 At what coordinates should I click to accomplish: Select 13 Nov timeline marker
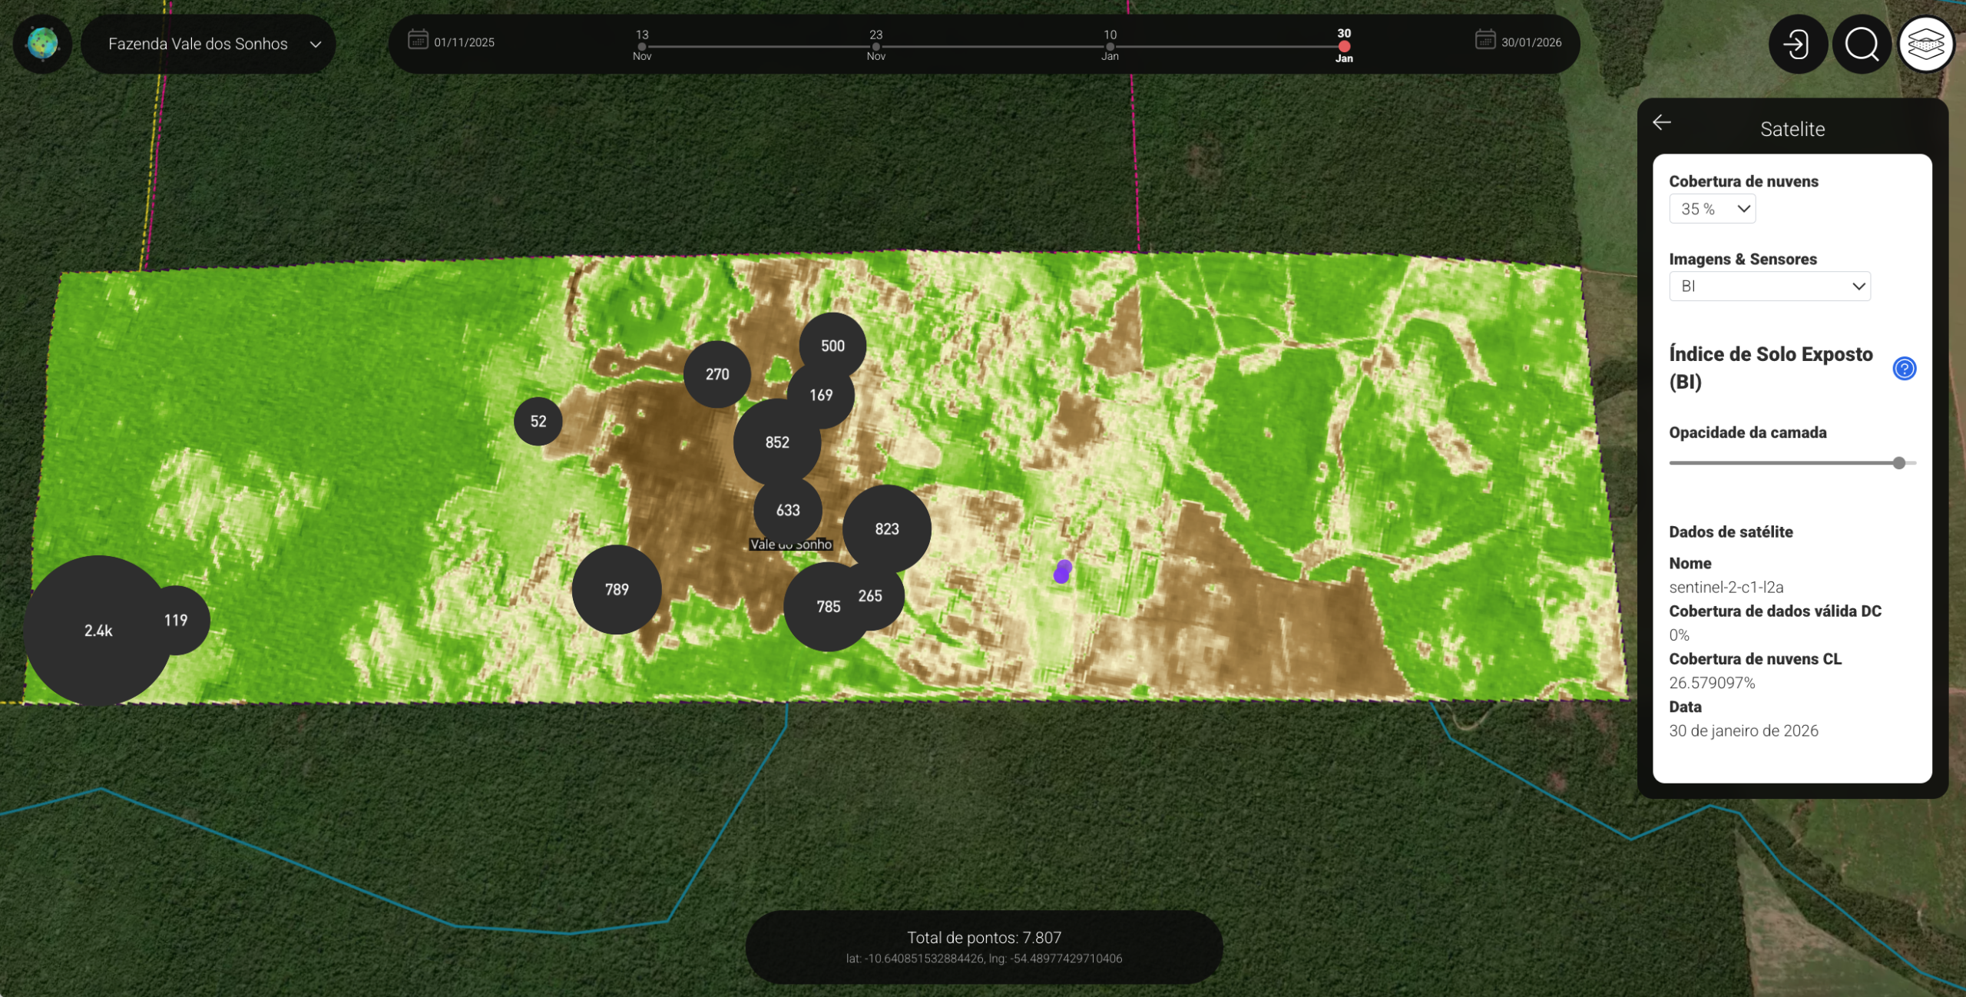point(642,46)
